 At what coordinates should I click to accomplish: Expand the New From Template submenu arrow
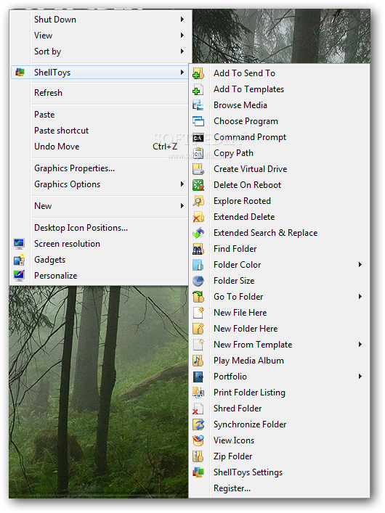(360, 345)
